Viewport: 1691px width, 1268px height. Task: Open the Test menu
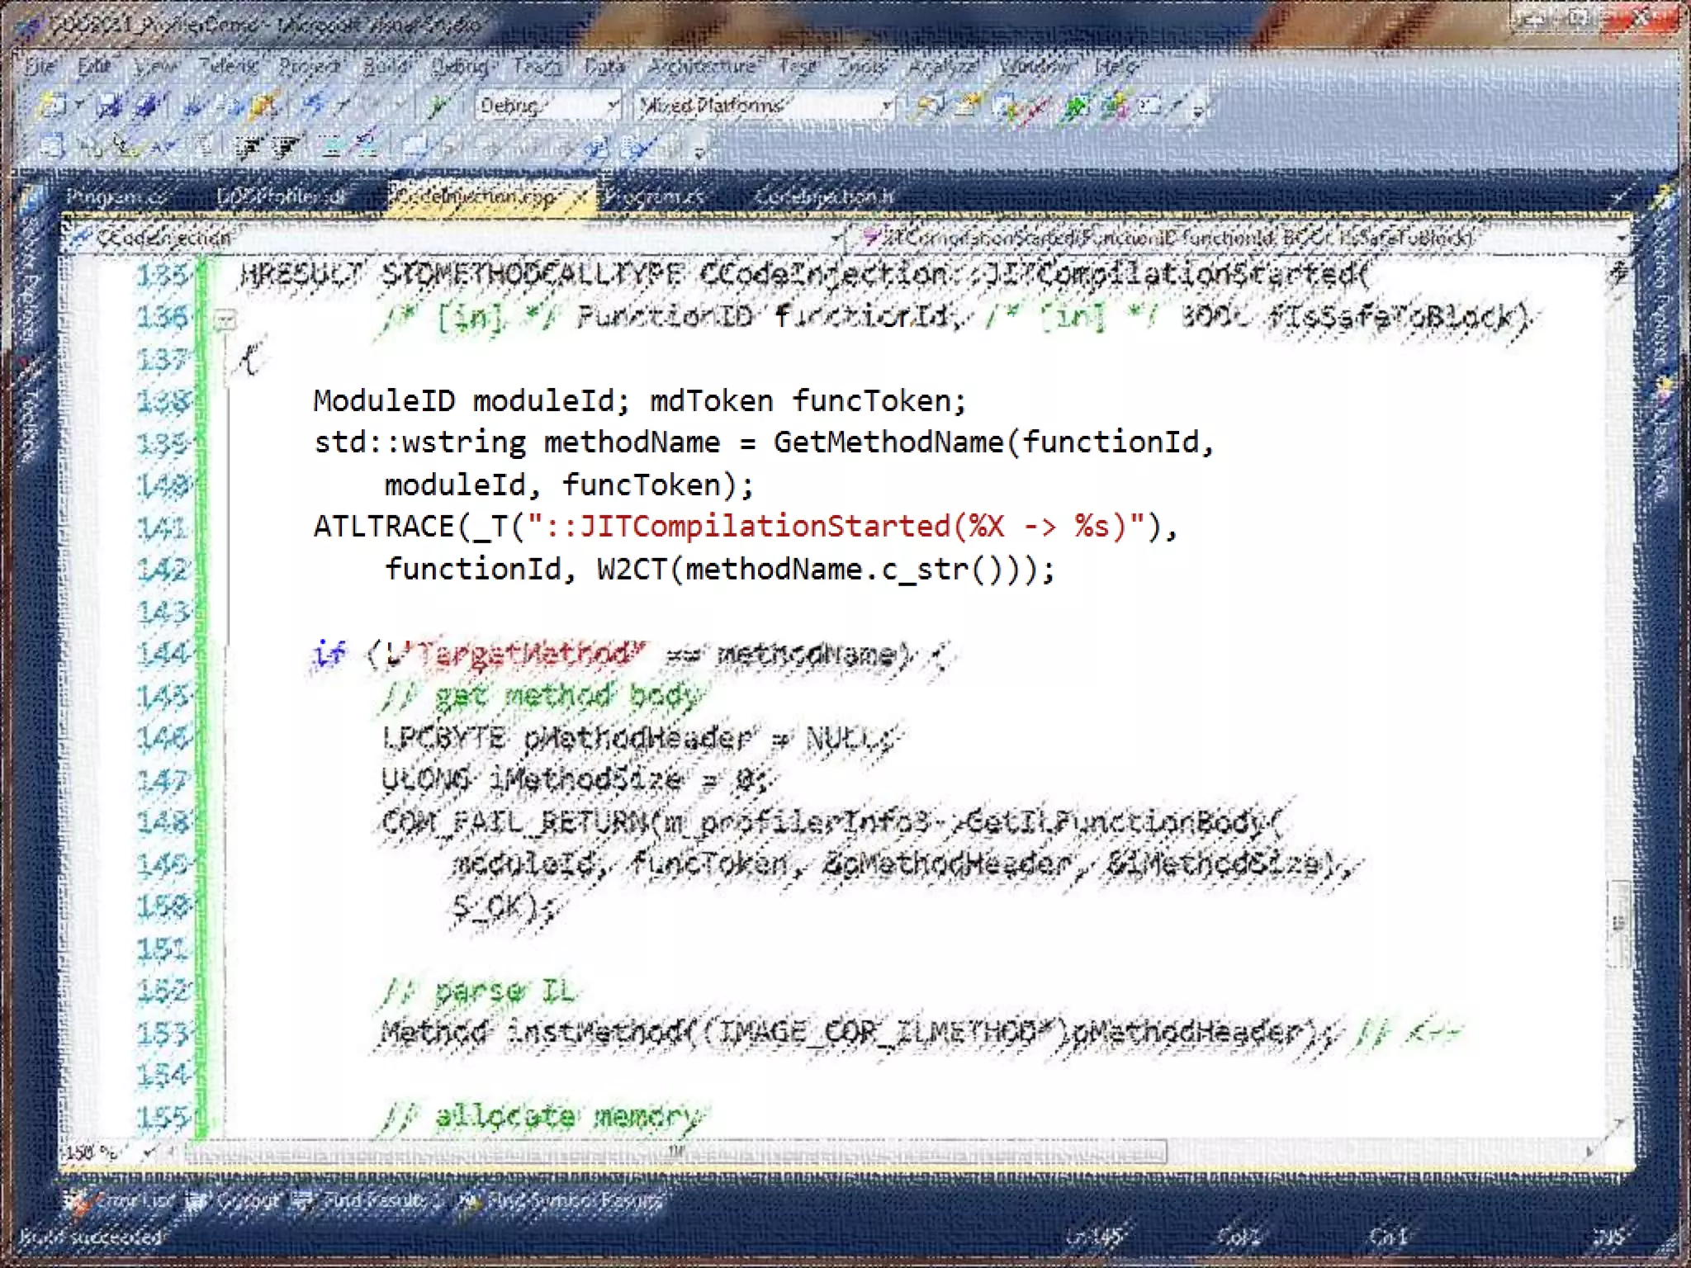tap(798, 66)
